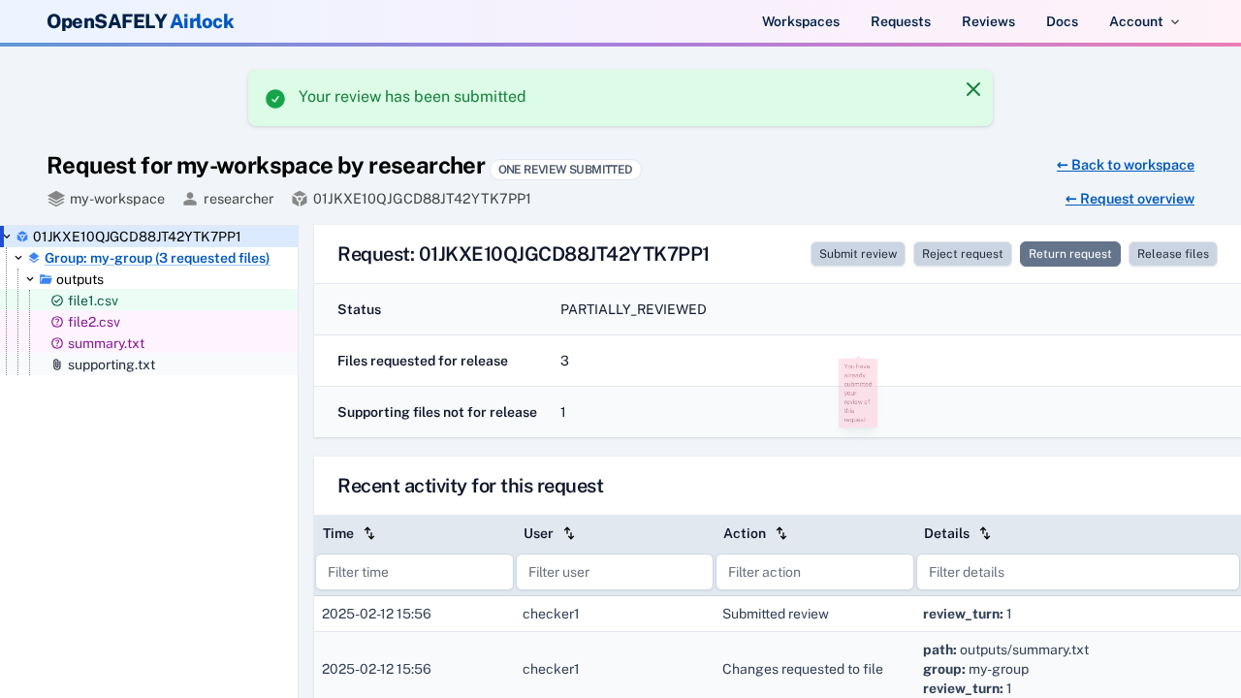Screen dimensions: 1241x698
Task: Click the approved checkmark icon for file1.csv
Action: (x=57, y=301)
